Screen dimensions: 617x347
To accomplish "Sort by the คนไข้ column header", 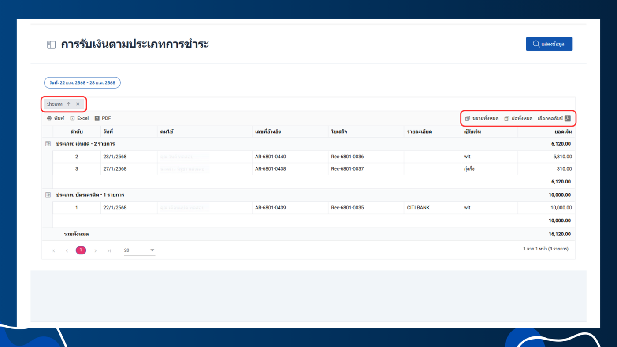I will 205,131.
